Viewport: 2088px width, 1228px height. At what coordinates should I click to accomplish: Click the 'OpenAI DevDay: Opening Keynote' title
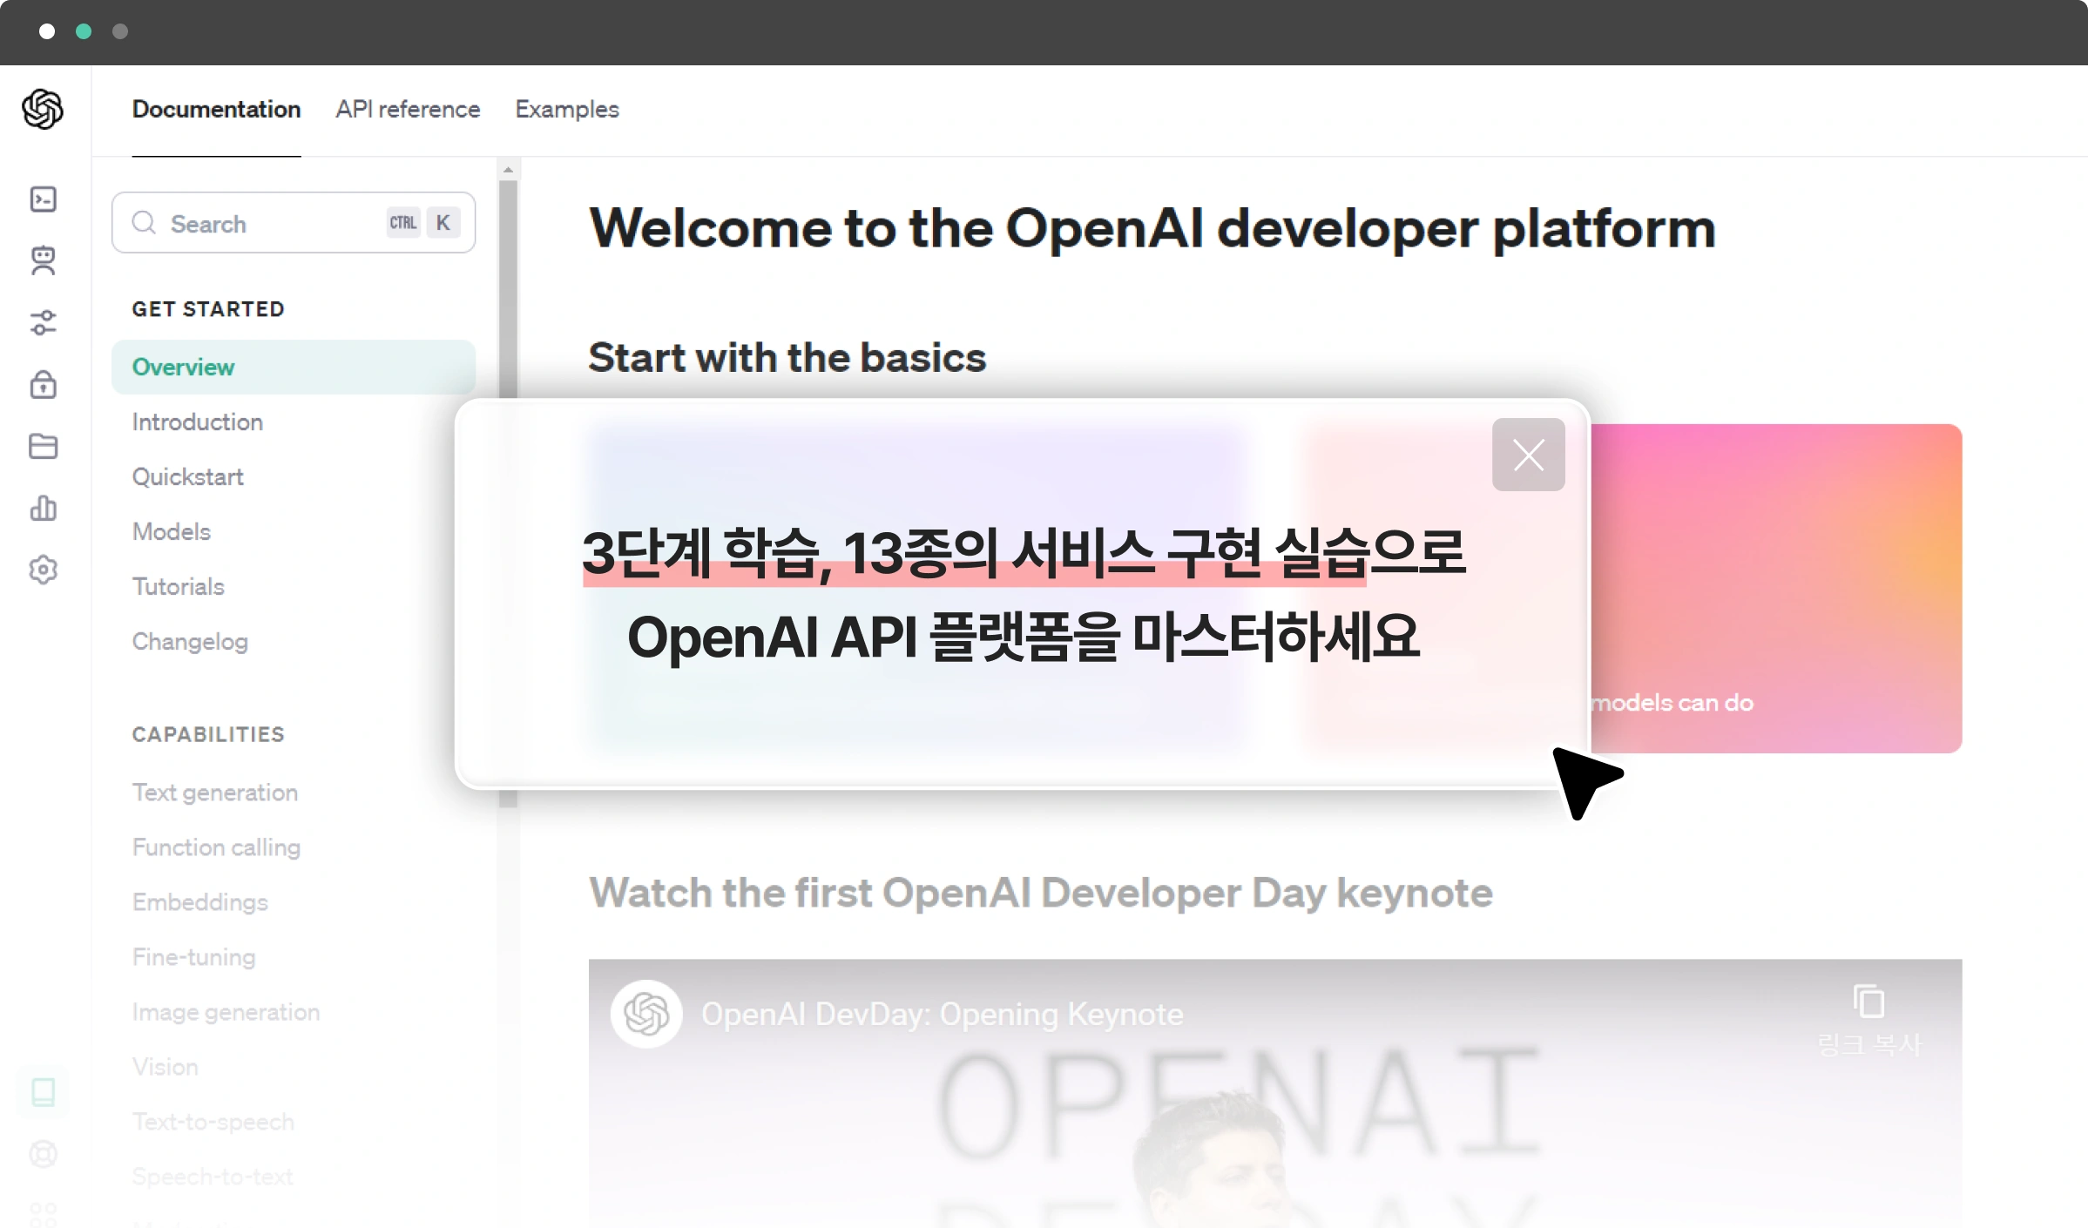click(943, 1014)
